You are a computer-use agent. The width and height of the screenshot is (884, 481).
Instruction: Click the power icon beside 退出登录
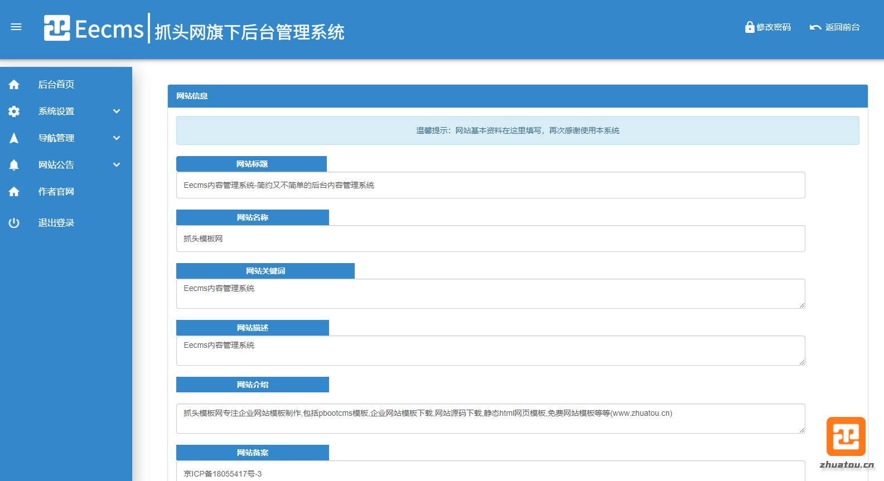coord(14,222)
